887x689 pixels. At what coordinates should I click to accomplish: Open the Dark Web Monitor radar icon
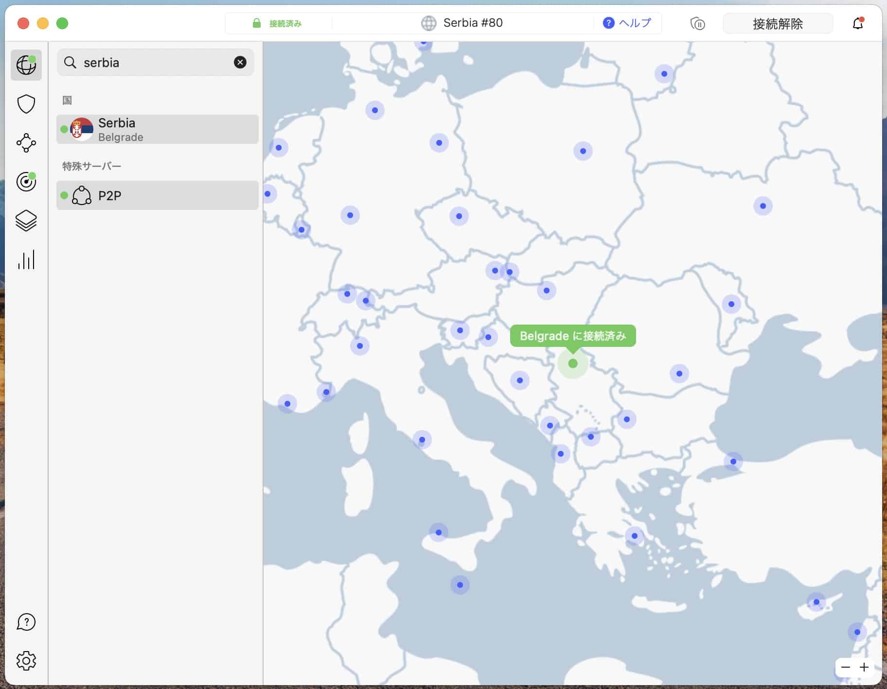click(x=26, y=181)
